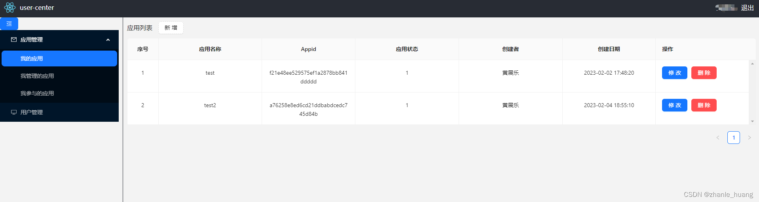Click creator 黄展乐 in test row

pyautogui.click(x=510, y=73)
